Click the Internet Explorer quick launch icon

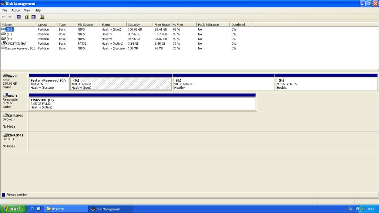point(32,209)
